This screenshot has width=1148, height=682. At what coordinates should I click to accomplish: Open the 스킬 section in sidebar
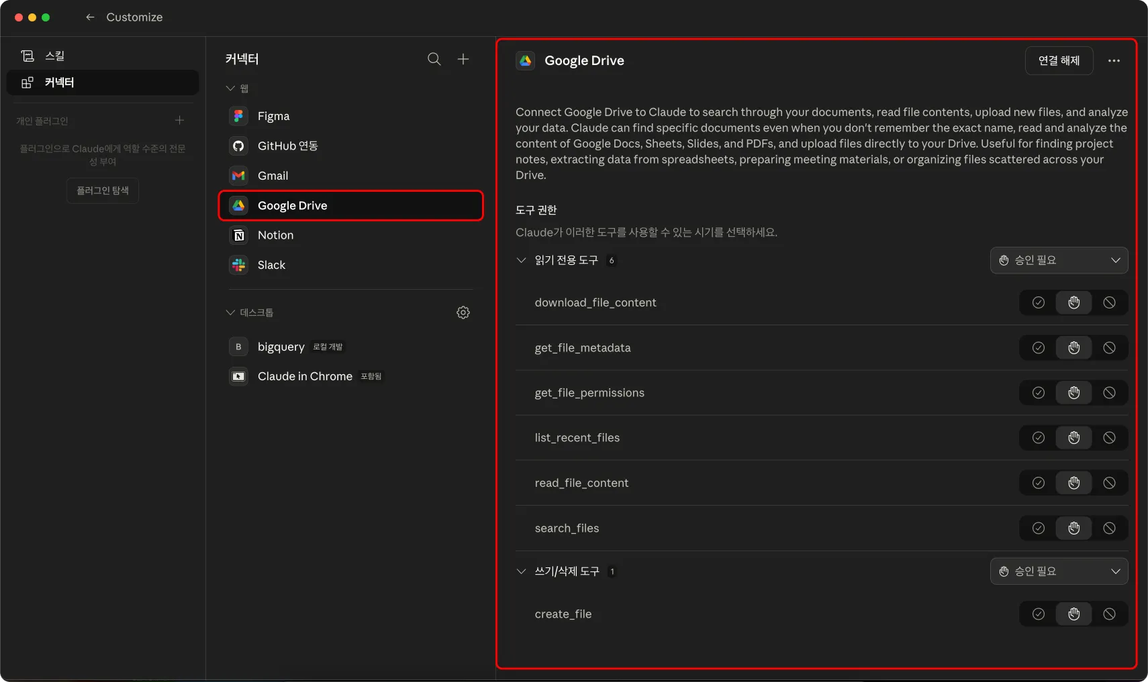(103, 56)
